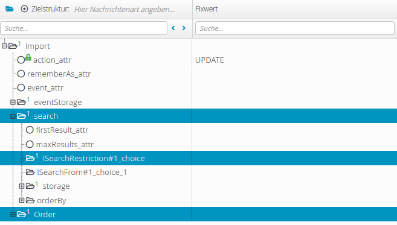This screenshot has height=225, width=397.
Task: Select the rememberAs_attr circle node
Action: click(x=21, y=74)
